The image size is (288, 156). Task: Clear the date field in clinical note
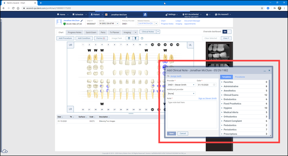click(x=214, y=85)
